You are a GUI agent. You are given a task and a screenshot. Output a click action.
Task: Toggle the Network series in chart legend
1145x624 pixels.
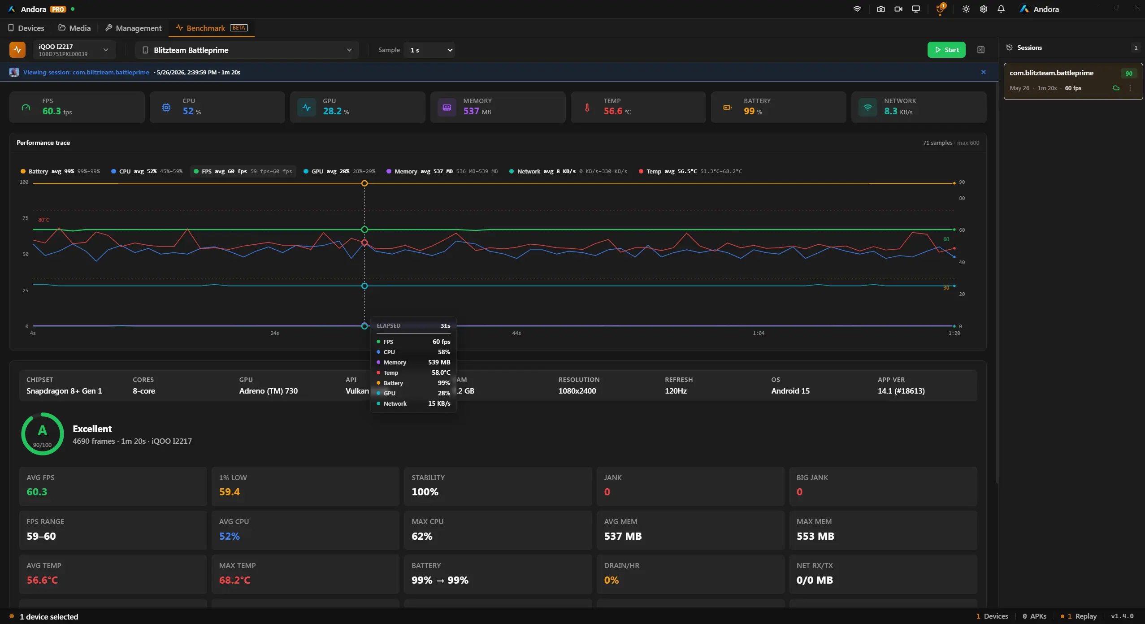pyautogui.click(x=568, y=171)
